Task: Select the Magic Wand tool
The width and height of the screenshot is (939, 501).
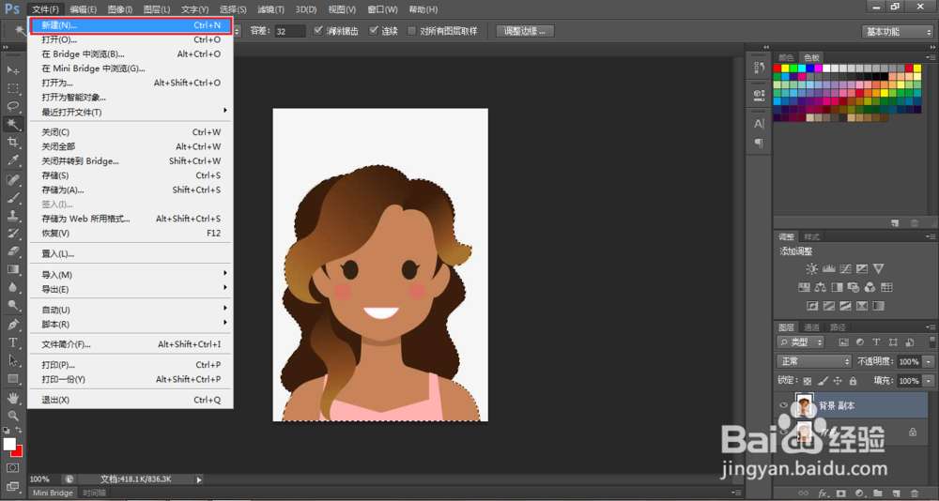Action: click(12, 125)
